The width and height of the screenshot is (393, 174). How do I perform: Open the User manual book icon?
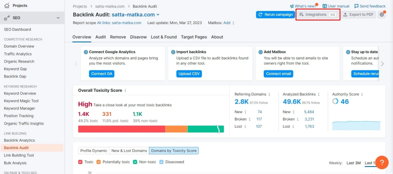point(324,6)
